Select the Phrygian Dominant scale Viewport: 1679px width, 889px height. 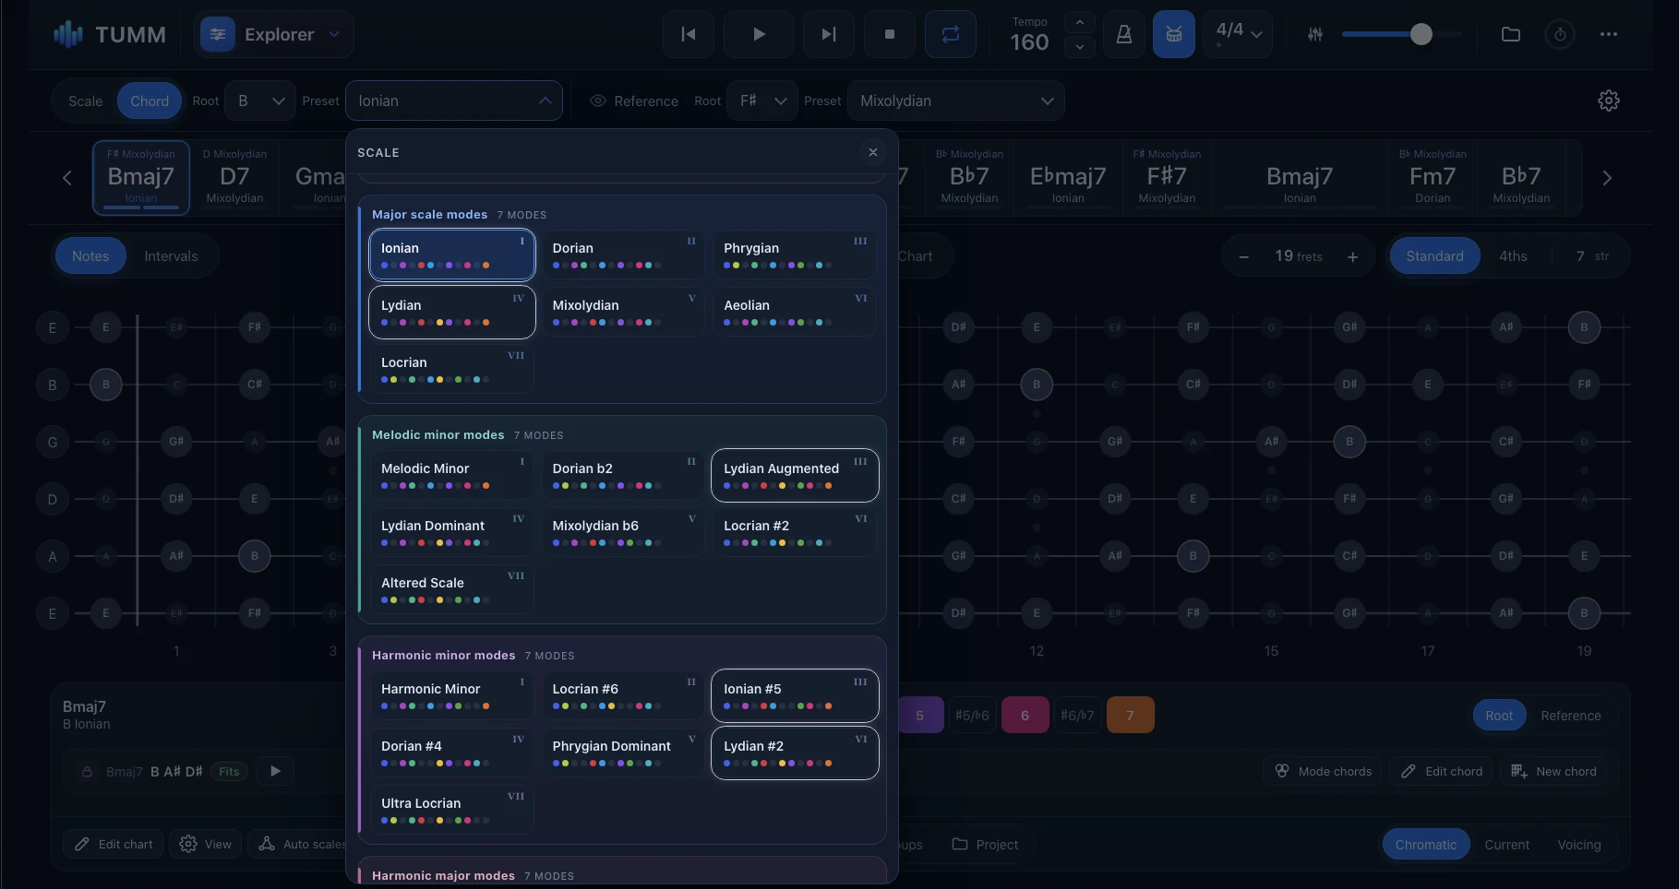tap(622, 753)
